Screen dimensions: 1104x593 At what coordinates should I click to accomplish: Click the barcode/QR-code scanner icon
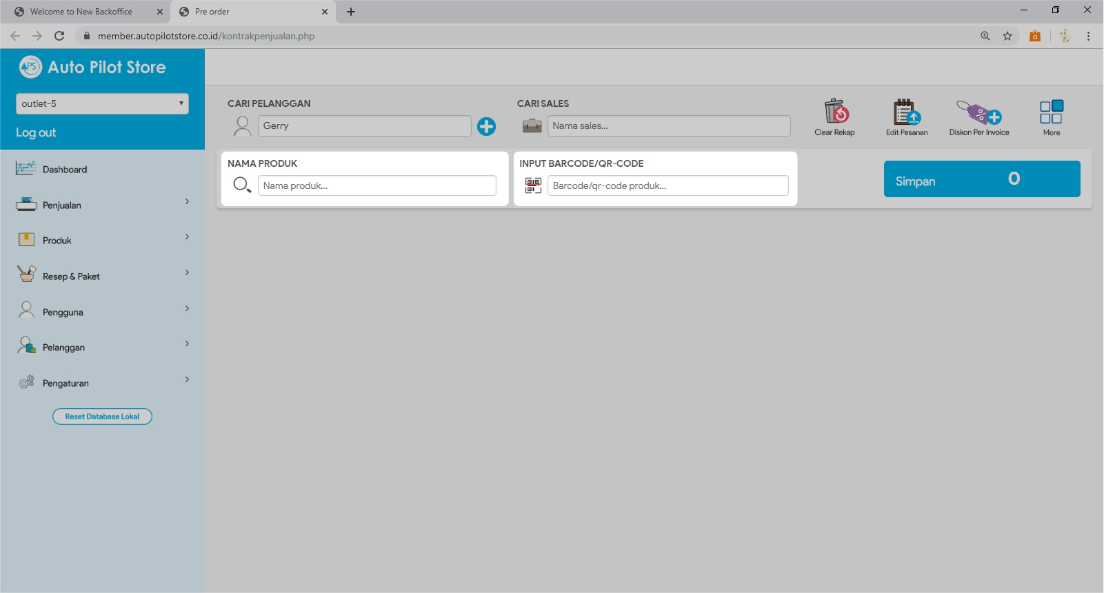pos(533,185)
